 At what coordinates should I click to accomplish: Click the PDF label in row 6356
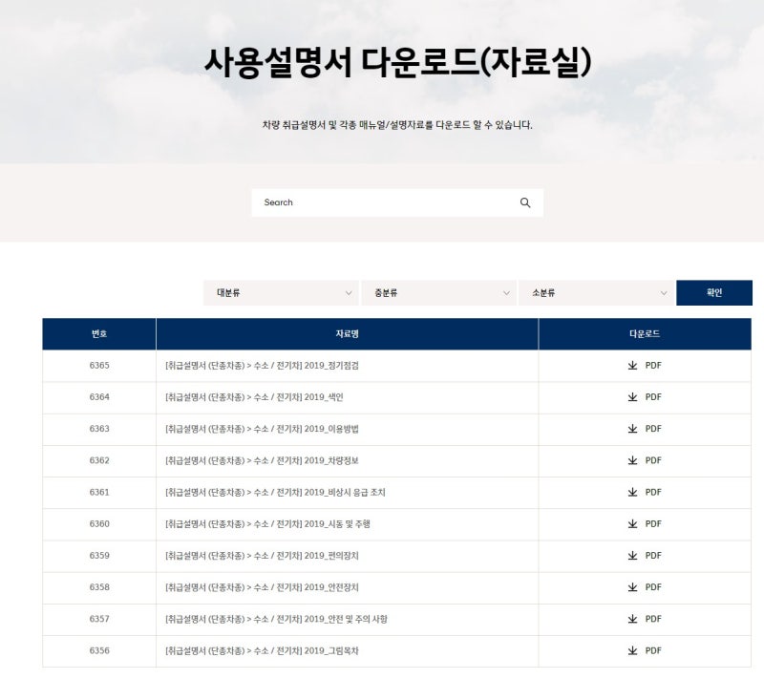(x=653, y=651)
